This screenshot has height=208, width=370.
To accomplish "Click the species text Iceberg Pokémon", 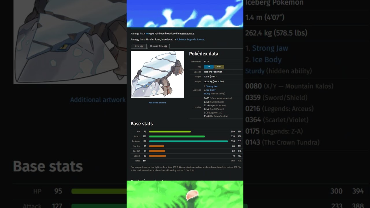I will [213, 72].
